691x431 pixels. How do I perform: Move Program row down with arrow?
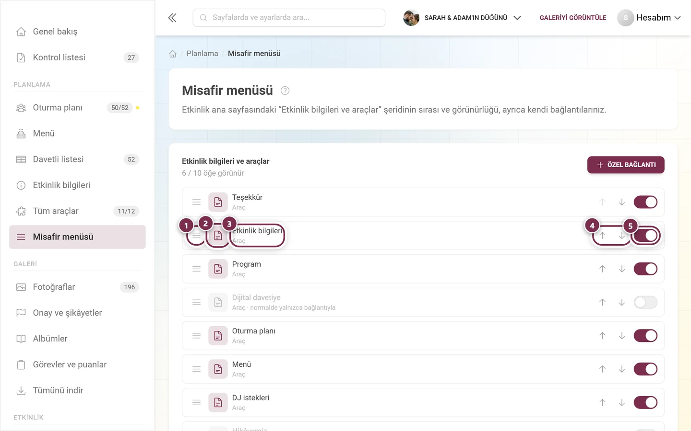click(622, 269)
